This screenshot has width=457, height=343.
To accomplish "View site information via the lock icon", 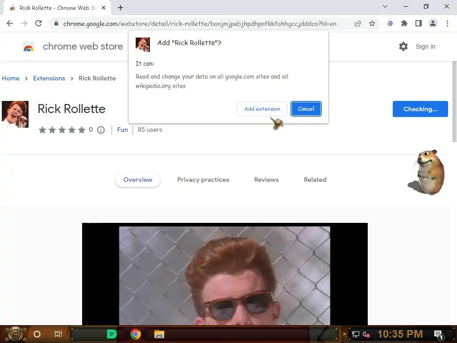I will coord(56,23).
